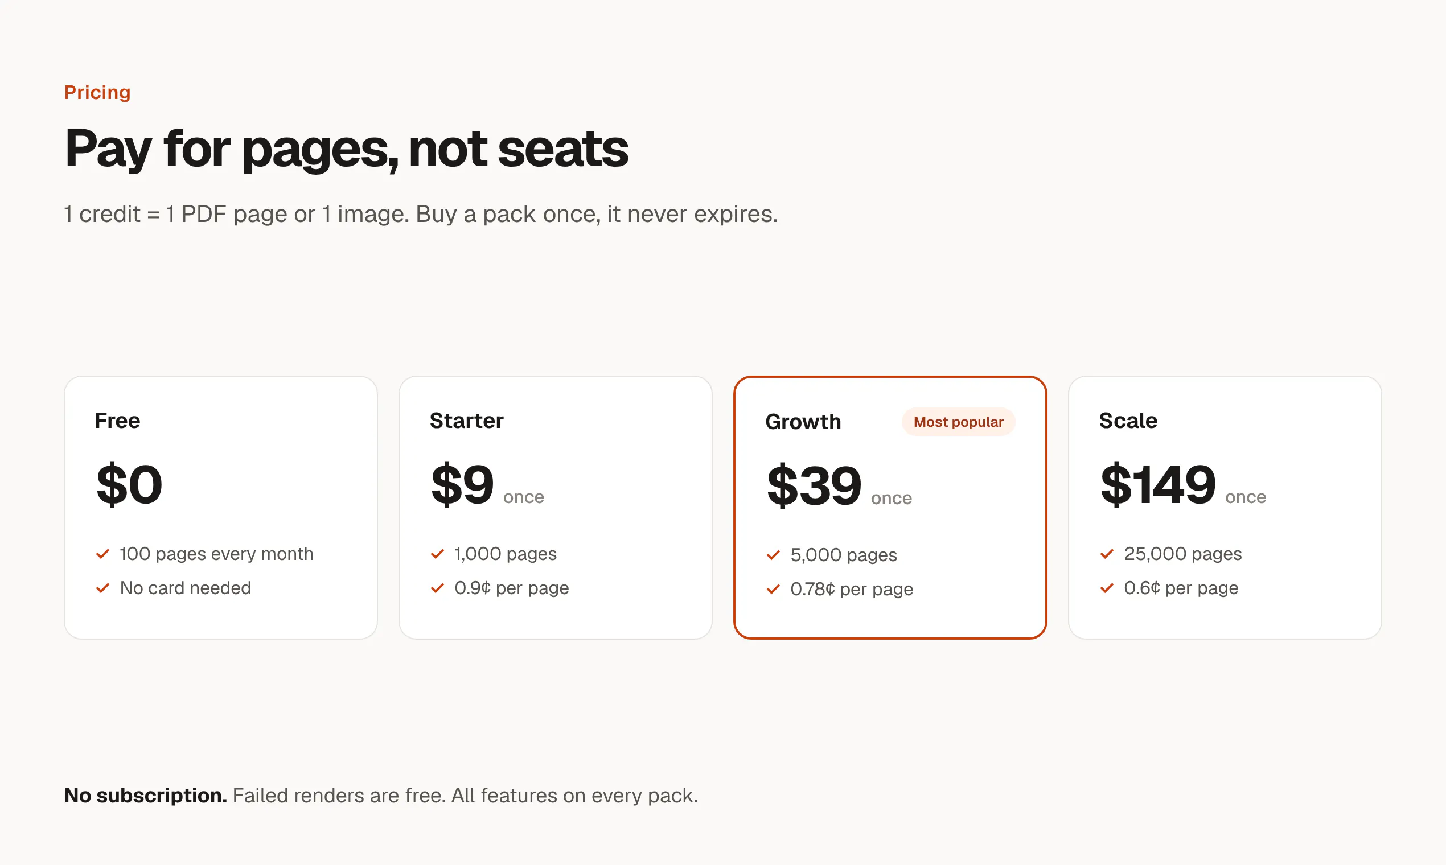Click the $149 once price
The width and height of the screenshot is (1446, 865).
pyautogui.click(x=1183, y=484)
